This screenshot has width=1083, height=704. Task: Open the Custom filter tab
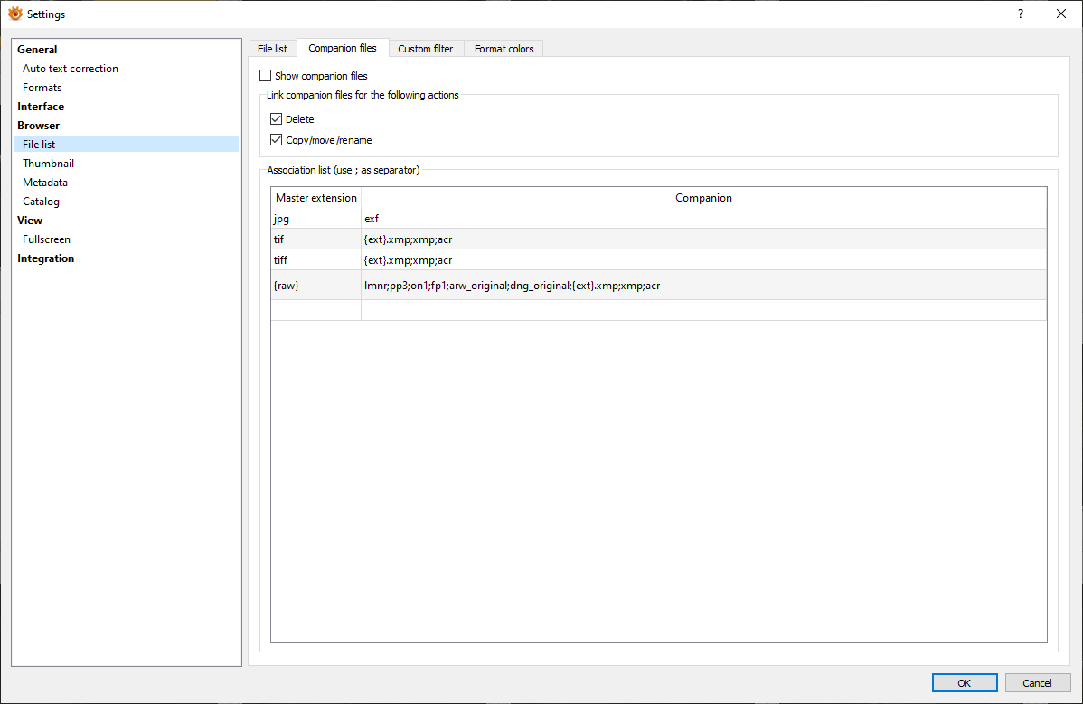426,49
